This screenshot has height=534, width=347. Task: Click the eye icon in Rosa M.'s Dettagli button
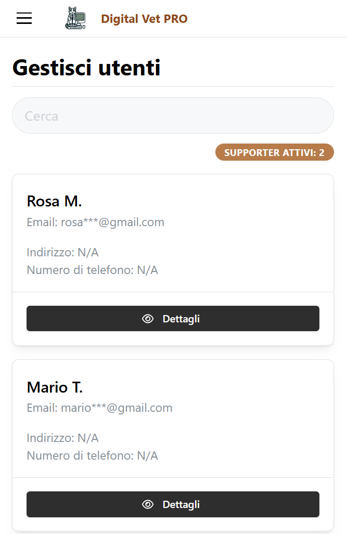click(148, 319)
